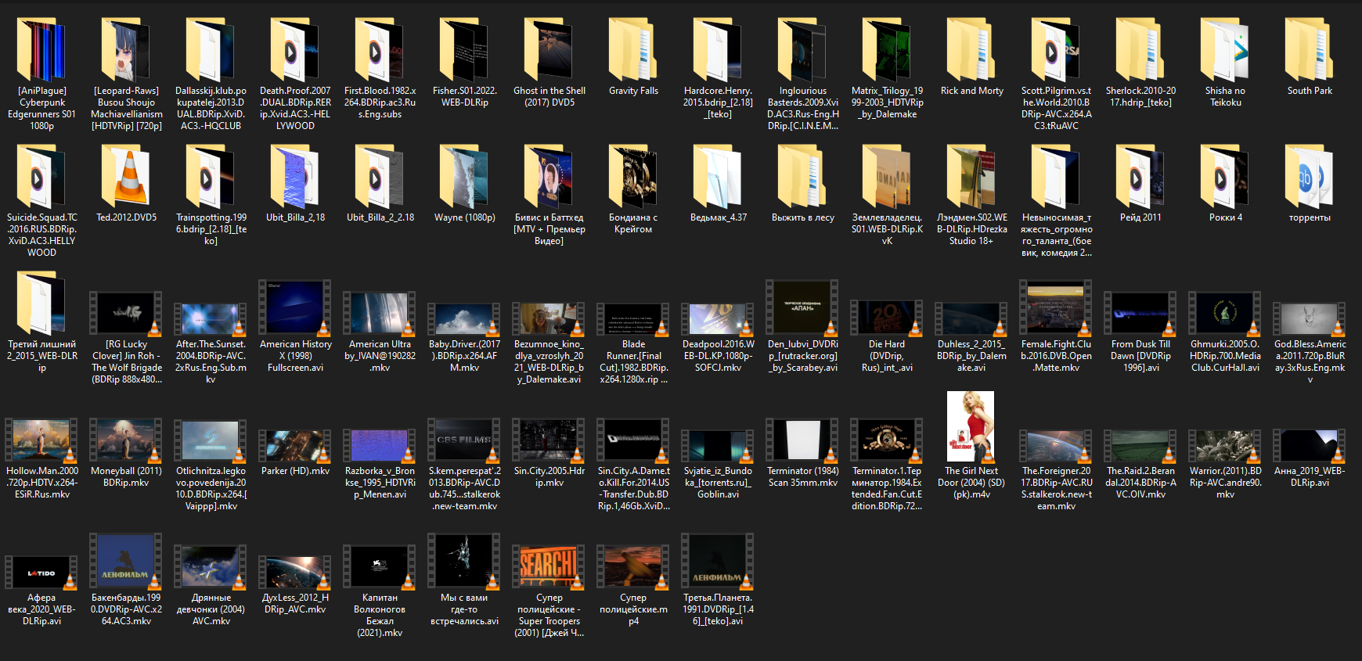Select the Рейд 2011 folder icon

click(x=1140, y=177)
